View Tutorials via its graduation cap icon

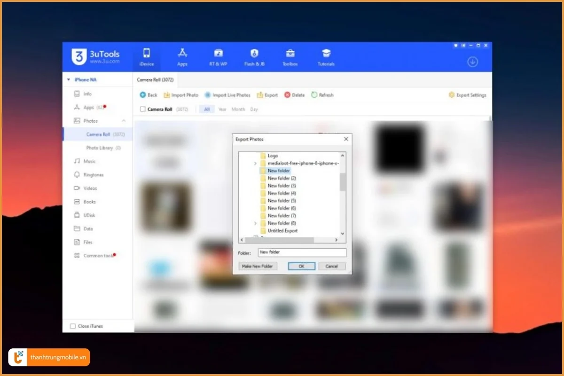pyautogui.click(x=326, y=53)
